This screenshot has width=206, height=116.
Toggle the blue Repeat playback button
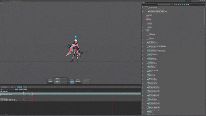point(7,91)
